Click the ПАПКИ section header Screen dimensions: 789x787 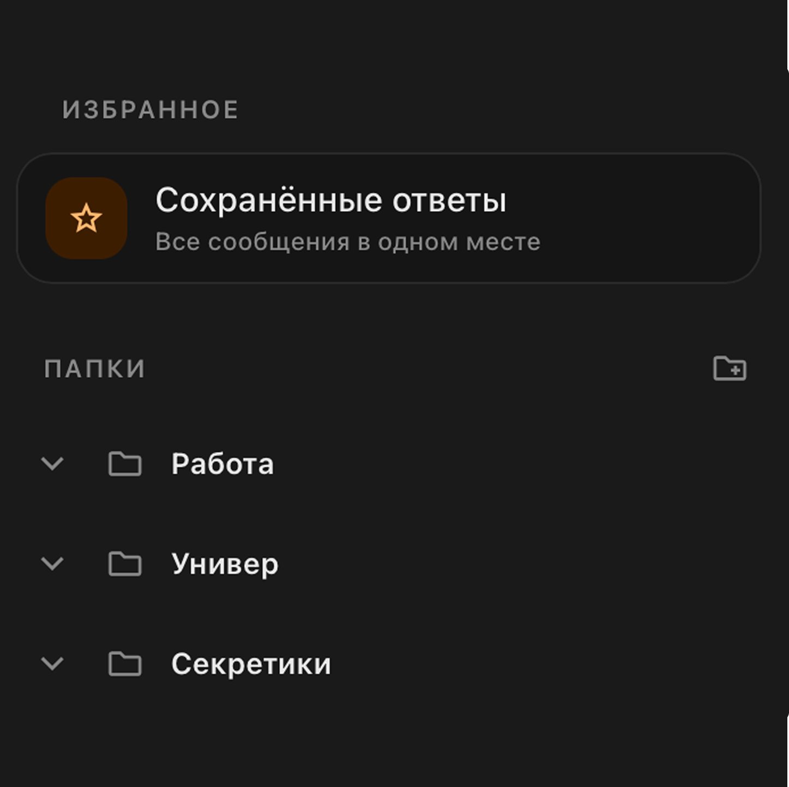point(94,368)
